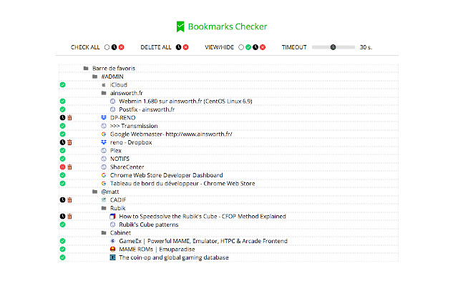Adjust the TIMEOUT slider handle
This screenshot has width=458, height=286.
[333, 47]
